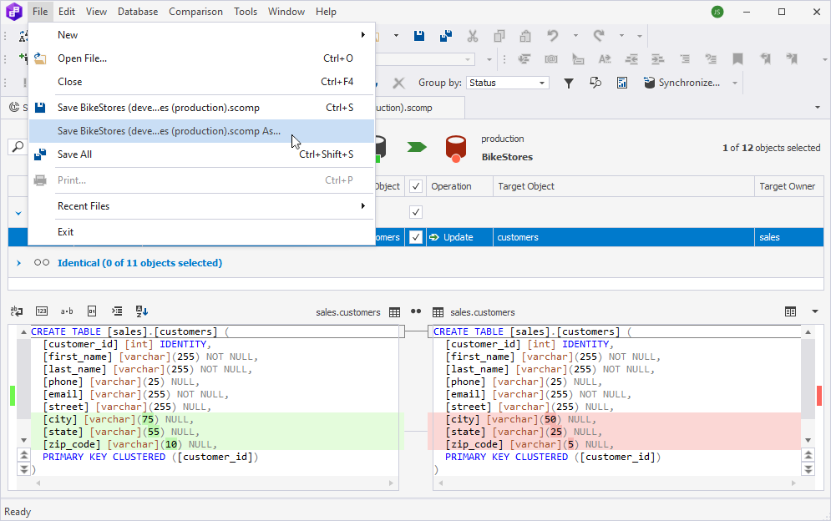This screenshot has height=521, width=831.
Task: Toggle the line numbers 123 icon
Action: [41, 311]
